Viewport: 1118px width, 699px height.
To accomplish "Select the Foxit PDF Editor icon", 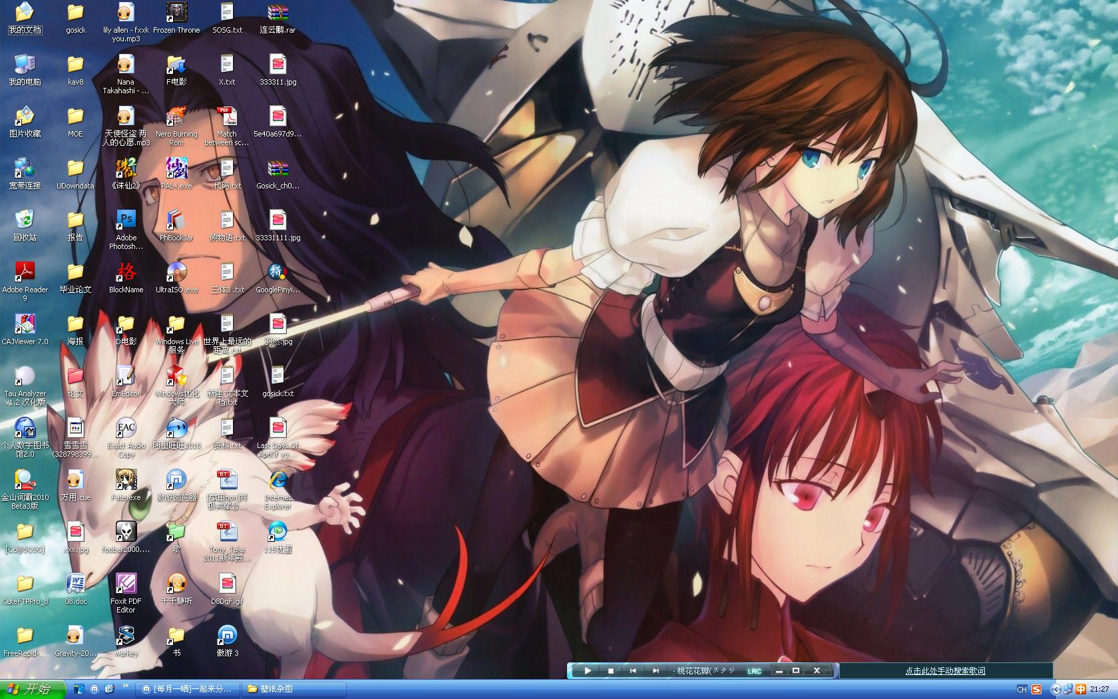I will (x=126, y=592).
